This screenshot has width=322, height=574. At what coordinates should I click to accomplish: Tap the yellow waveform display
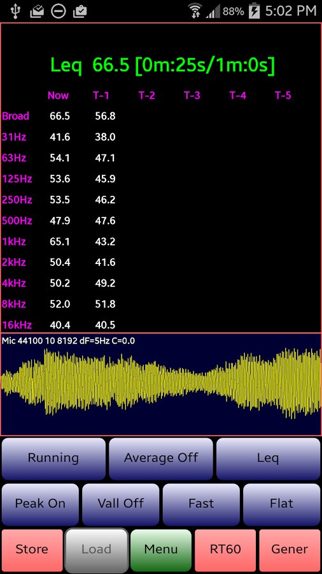[x=161, y=385]
